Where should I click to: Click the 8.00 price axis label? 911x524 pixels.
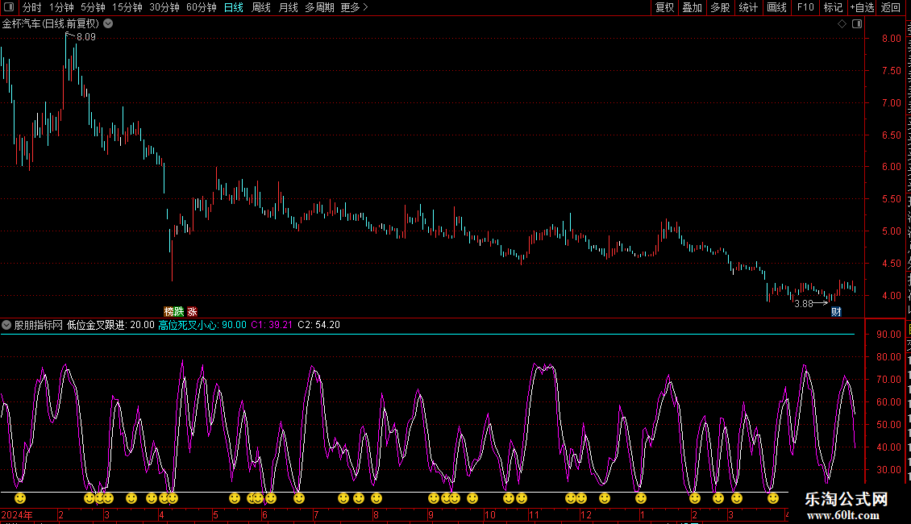tap(891, 39)
